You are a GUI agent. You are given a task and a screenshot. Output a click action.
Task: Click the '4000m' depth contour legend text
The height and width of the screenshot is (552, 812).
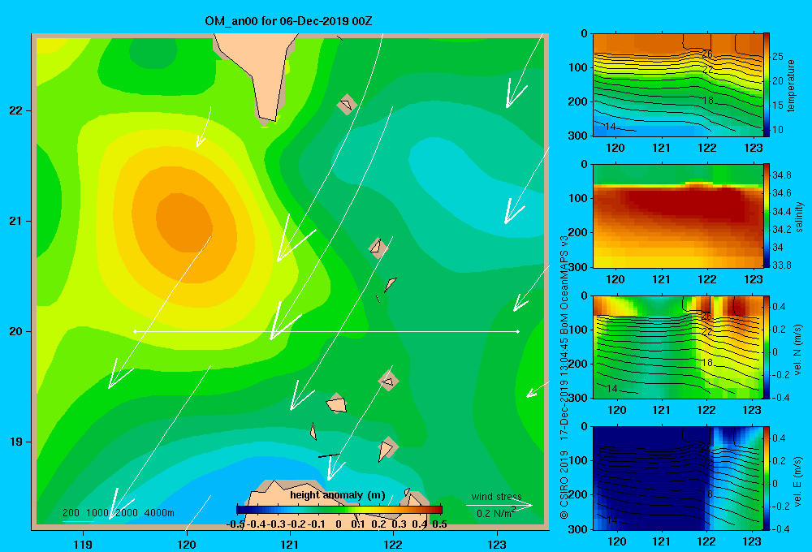pos(159,513)
